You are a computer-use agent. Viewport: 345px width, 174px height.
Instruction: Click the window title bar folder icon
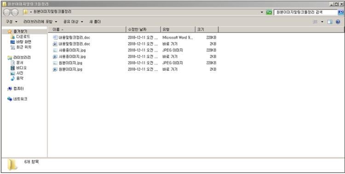pyautogui.click(x=5, y=4)
